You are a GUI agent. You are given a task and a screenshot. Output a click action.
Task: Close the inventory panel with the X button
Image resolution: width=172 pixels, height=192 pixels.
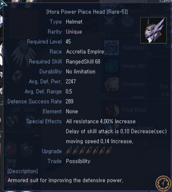point(37,136)
